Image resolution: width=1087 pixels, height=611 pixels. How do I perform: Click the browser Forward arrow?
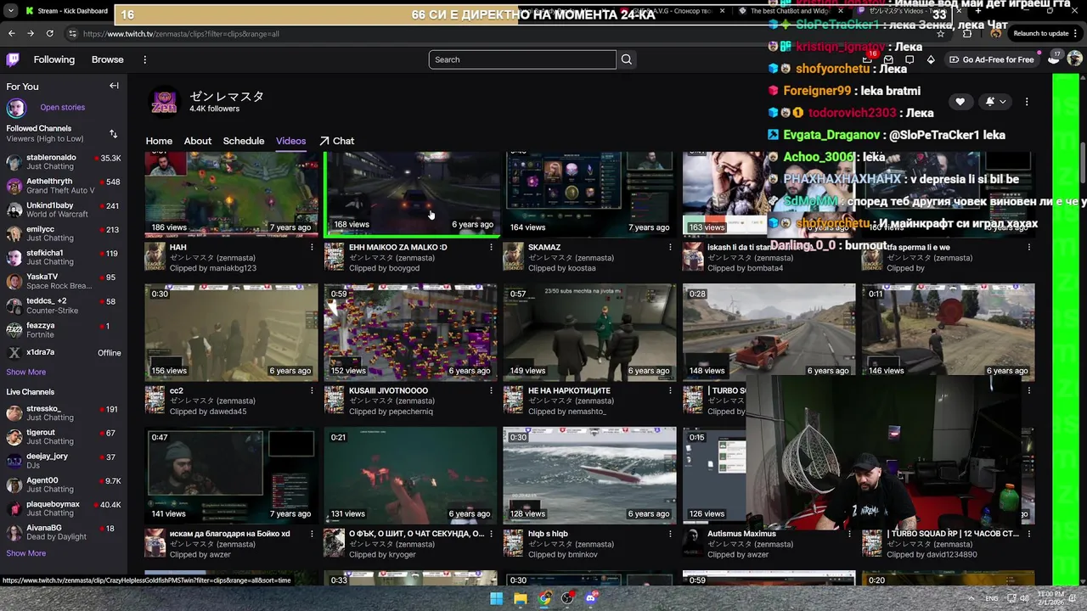coord(31,33)
